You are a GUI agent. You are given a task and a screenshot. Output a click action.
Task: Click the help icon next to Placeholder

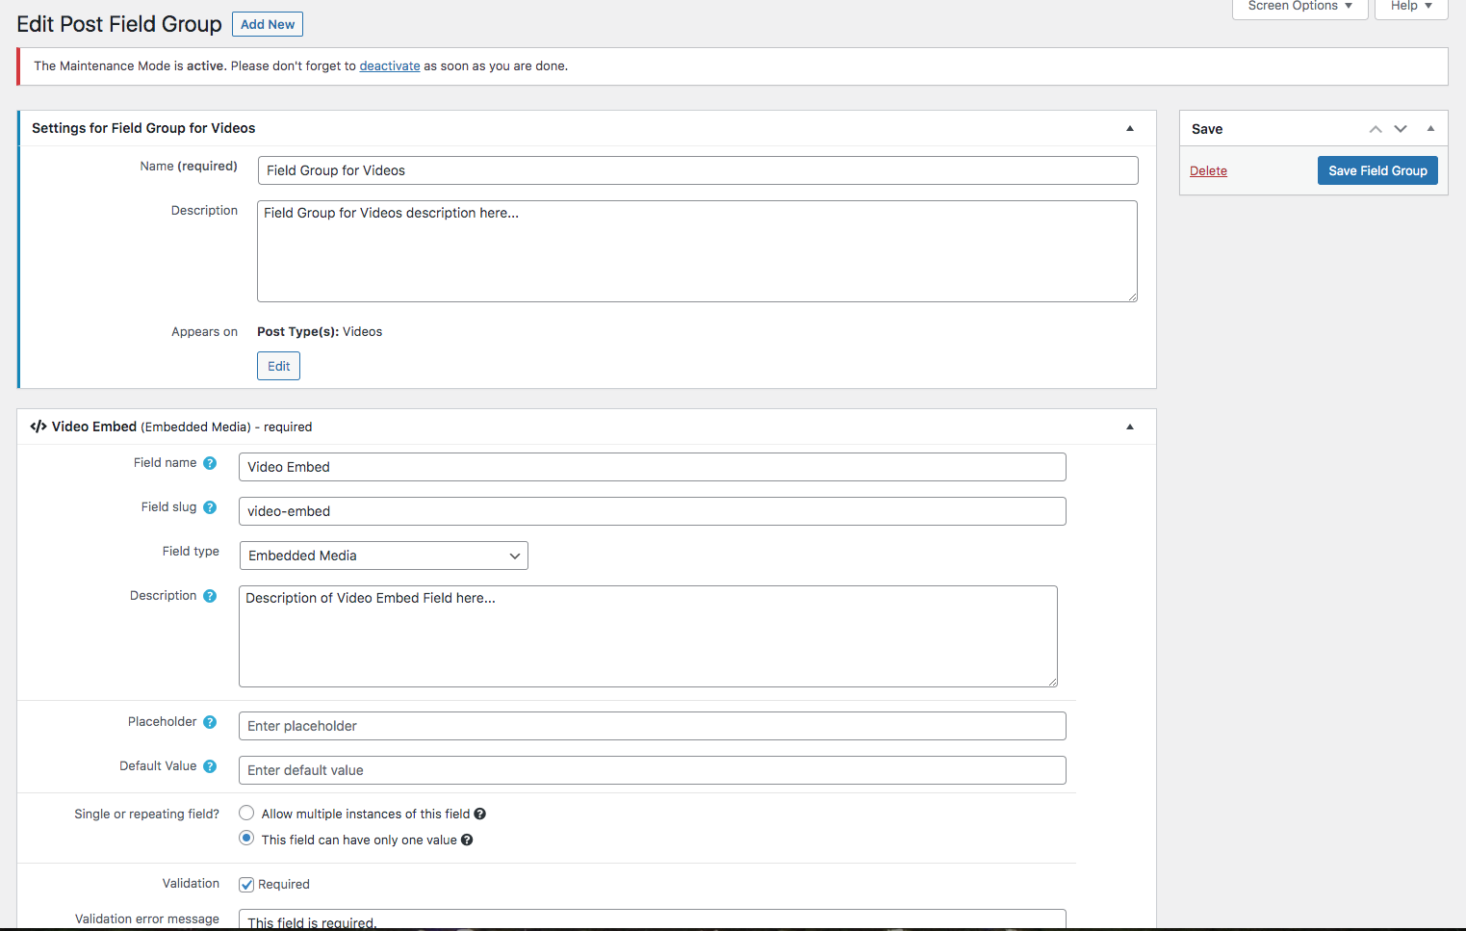pyautogui.click(x=210, y=722)
